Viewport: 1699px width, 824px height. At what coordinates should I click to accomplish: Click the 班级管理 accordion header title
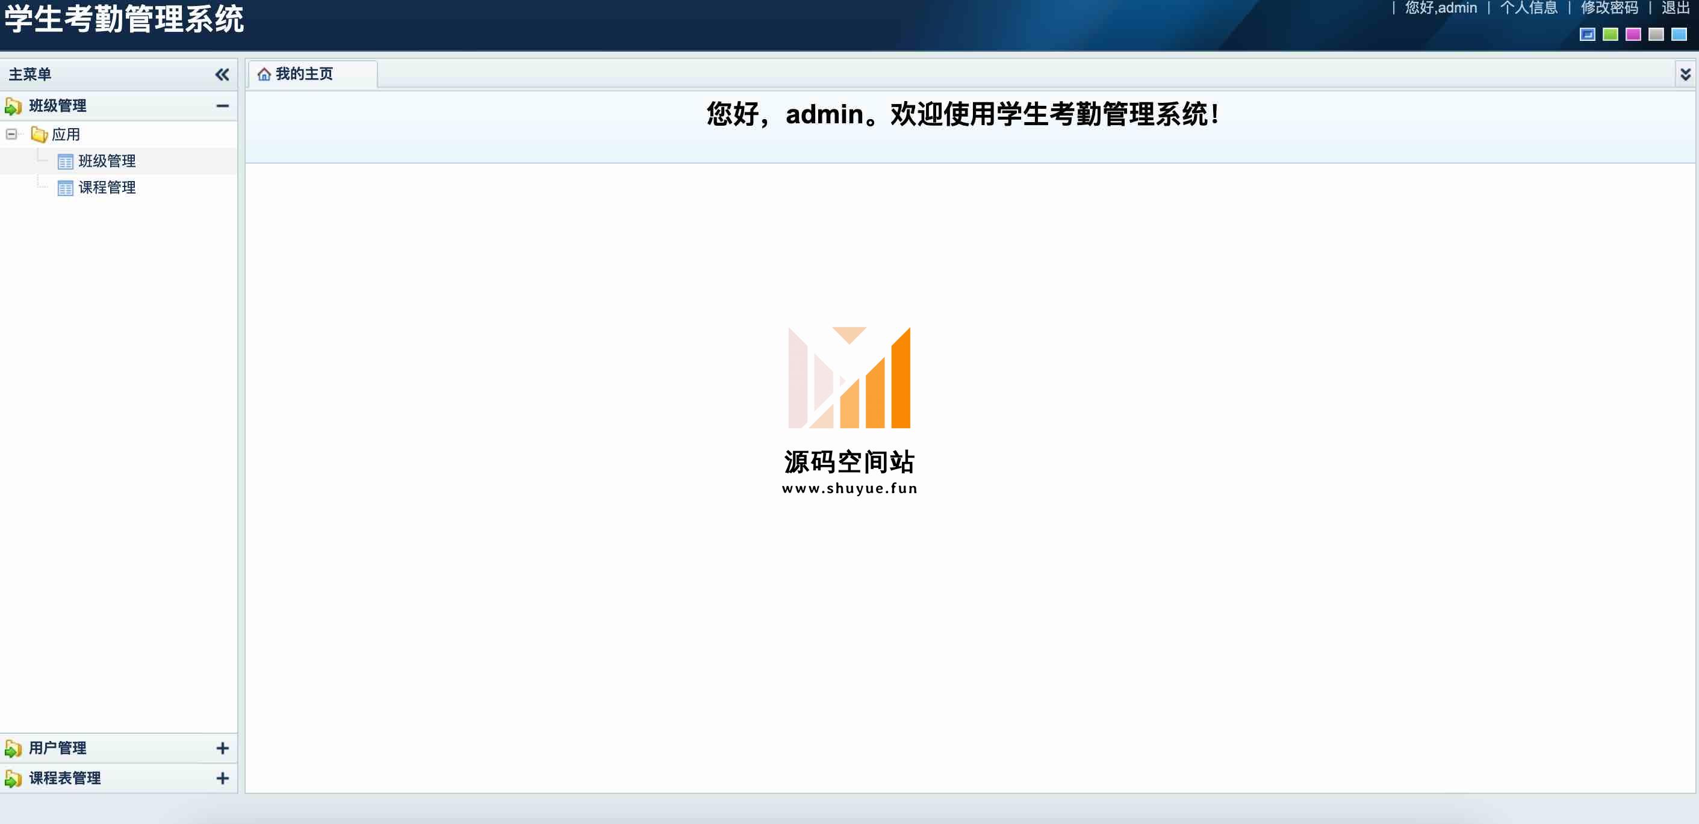[x=58, y=106]
